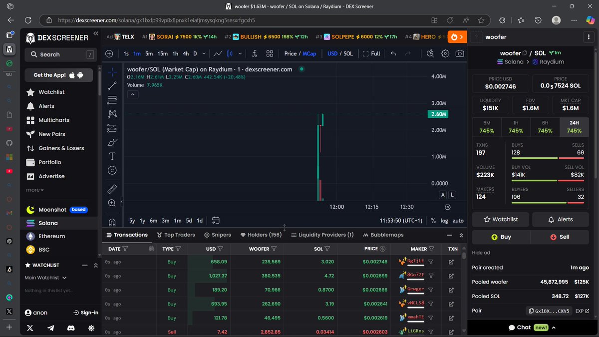Viewport: 599px width, 337px height.
Task: Collapse the chart legend indicator arrow
Action: coord(132,94)
